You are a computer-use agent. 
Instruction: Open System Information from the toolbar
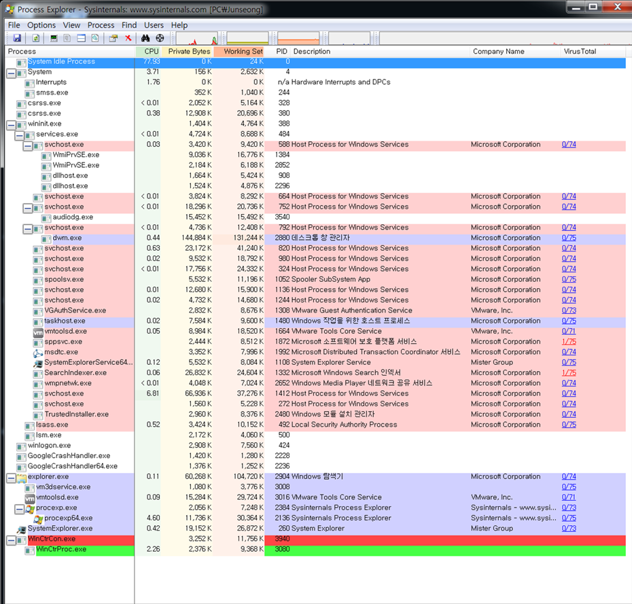click(x=54, y=38)
